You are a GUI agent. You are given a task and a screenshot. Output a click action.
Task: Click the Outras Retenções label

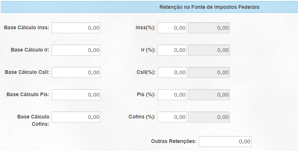pos(174,141)
